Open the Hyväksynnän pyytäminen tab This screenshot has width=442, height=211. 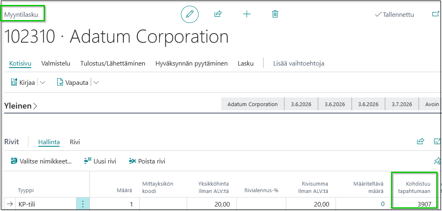[x=192, y=63]
